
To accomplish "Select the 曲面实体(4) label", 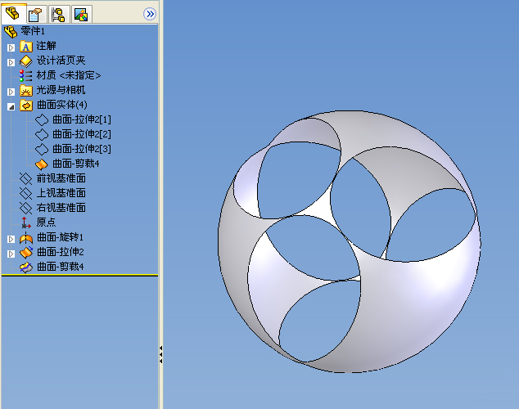I will [x=62, y=105].
